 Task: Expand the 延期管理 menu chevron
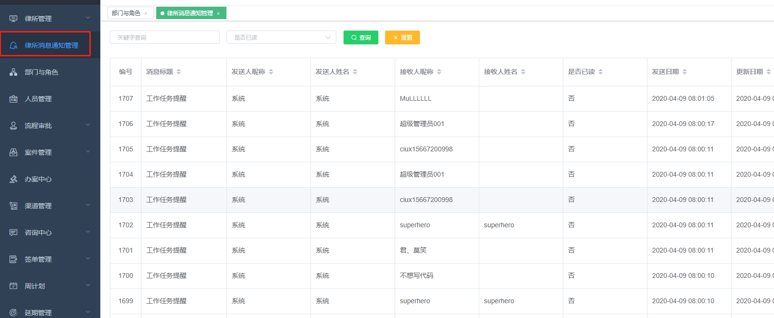click(x=88, y=312)
